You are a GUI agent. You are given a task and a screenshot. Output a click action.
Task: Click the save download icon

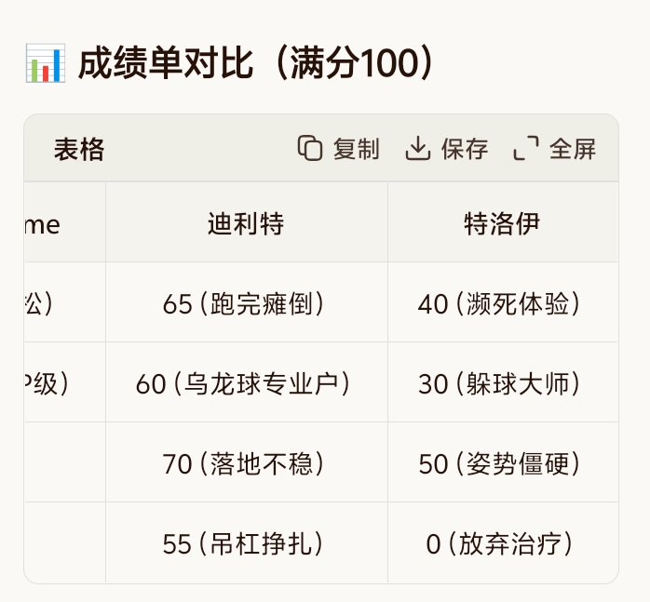pyautogui.click(x=418, y=148)
